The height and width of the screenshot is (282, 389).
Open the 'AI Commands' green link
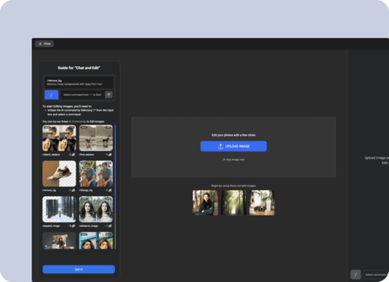click(77, 122)
